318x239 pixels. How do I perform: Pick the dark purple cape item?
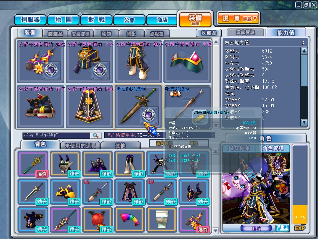130,192
